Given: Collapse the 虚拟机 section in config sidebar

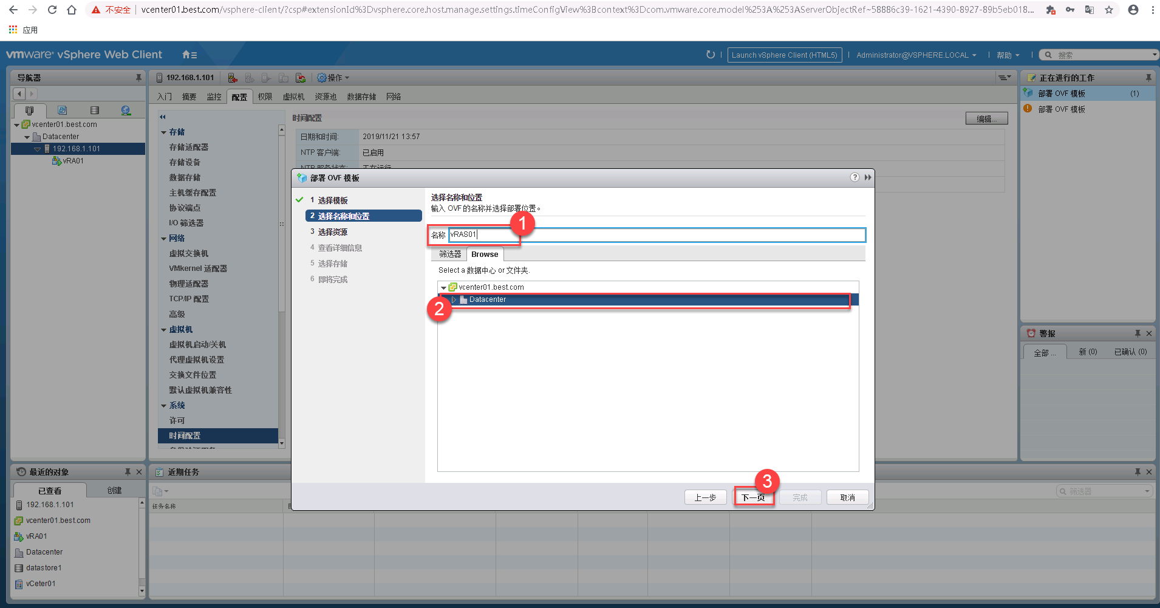Looking at the screenshot, I should pos(163,330).
